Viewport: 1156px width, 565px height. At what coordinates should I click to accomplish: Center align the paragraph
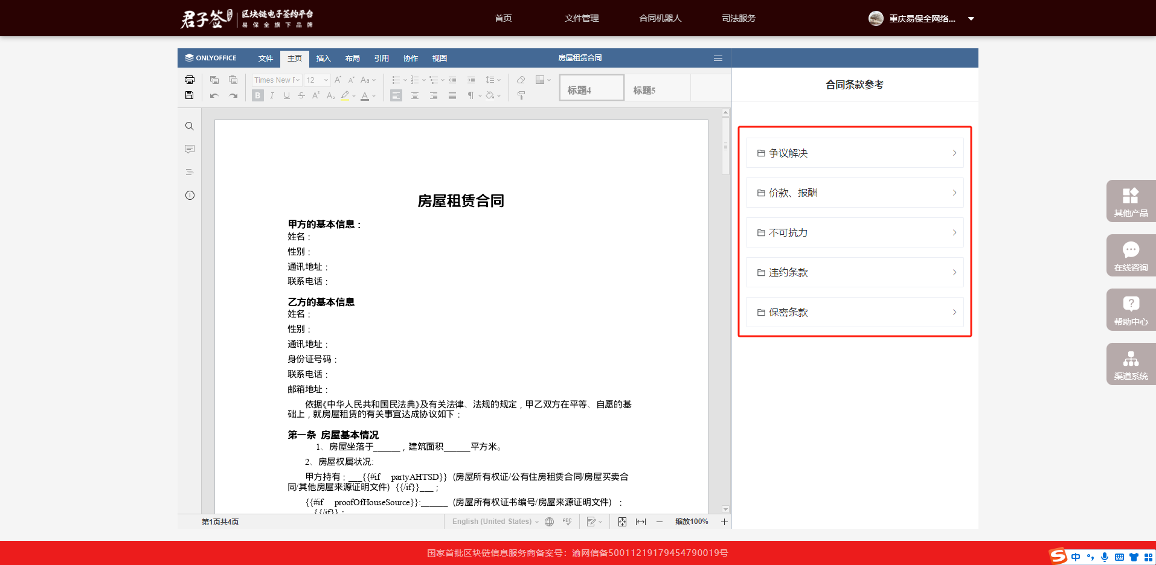click(415, 95)
